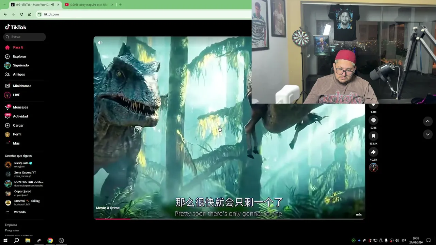
Task: Open OBS Studio from the taskbar
Action: pyautogui.click(x=61, y=241)
